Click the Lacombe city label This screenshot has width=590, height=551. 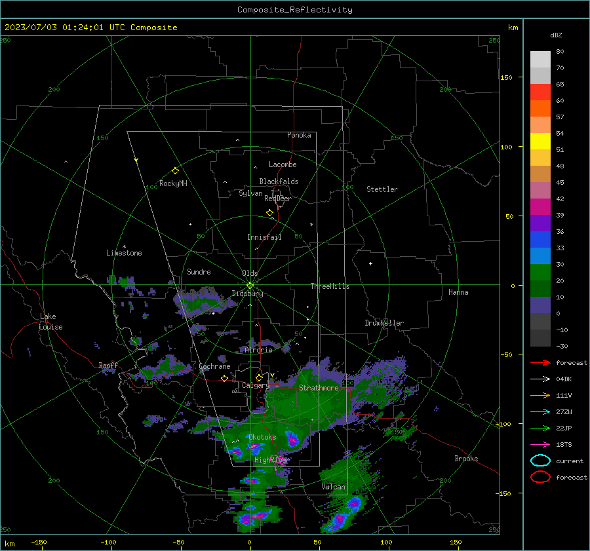pos(283,164)
